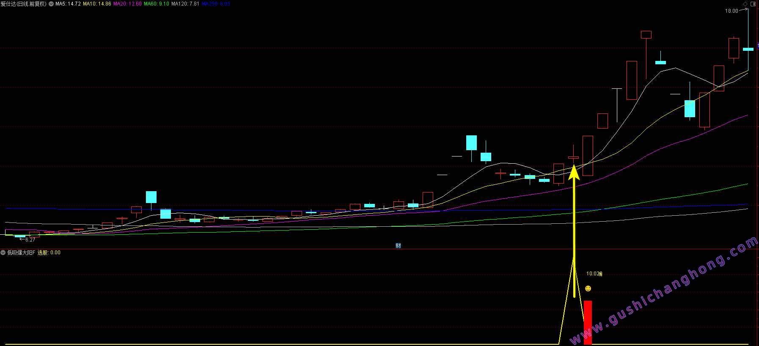
Task: Click the 财 financial marker icon
Action: pyautogui.click(x=398, y=246)
